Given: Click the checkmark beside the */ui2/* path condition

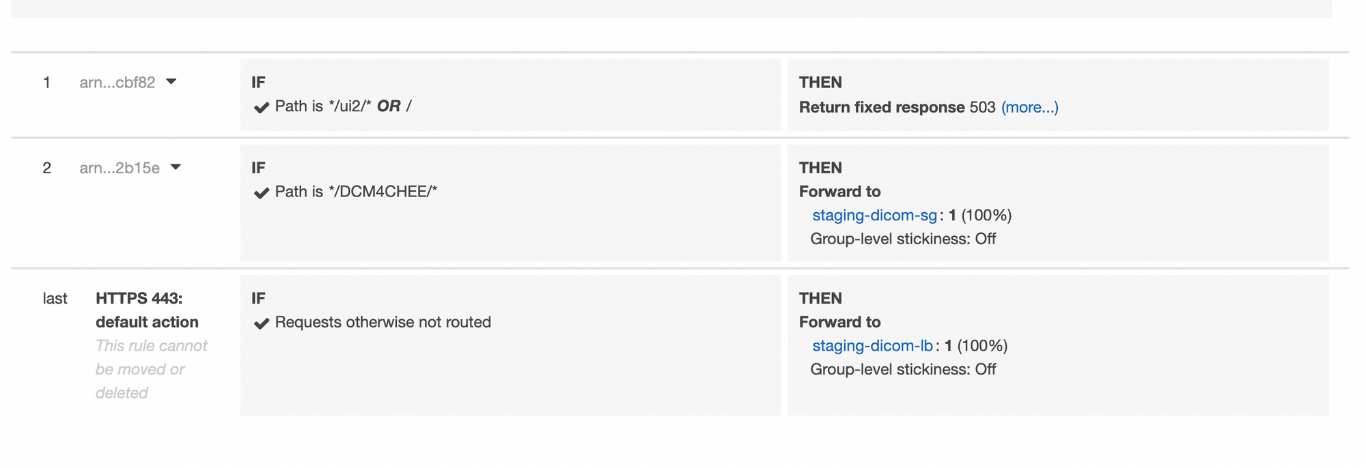Looking at the screenshot, I should (261, 108).
